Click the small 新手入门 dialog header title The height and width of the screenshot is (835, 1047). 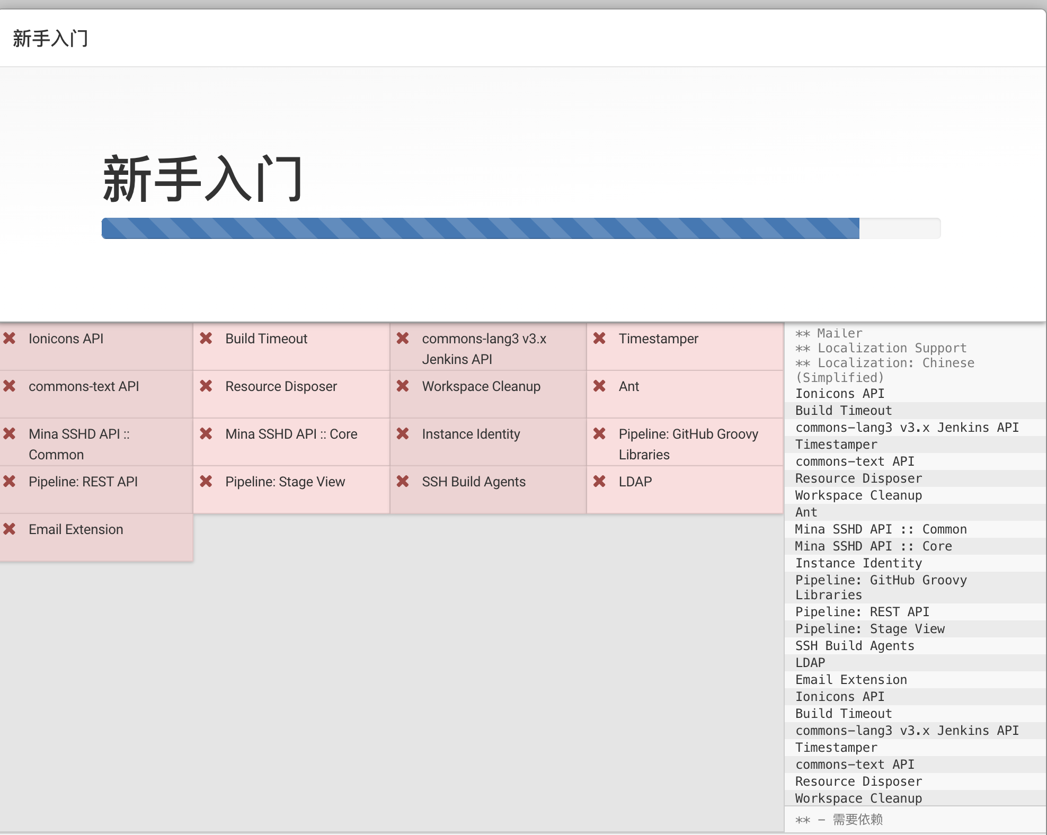pyautogui.click(x=50, y=39)
